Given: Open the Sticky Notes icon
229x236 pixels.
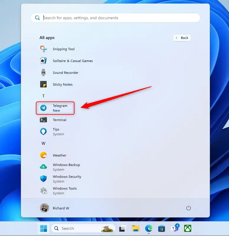Looking at the screenshot, I should [43, 84].
